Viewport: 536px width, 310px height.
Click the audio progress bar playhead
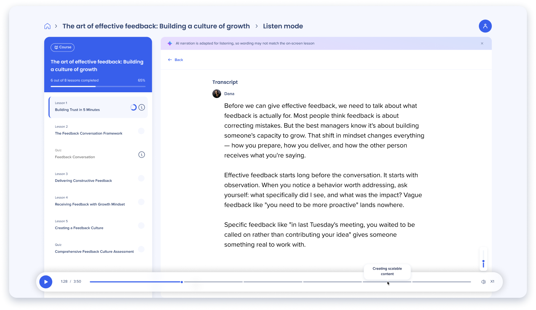(182, 282)
